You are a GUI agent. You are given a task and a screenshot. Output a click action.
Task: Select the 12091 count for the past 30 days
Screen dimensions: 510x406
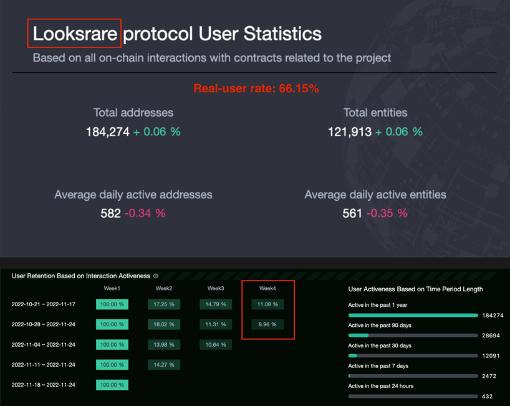click(491, 356)
